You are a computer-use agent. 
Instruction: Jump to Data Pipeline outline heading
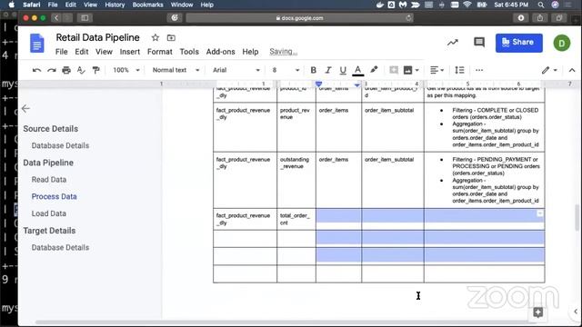48,163
